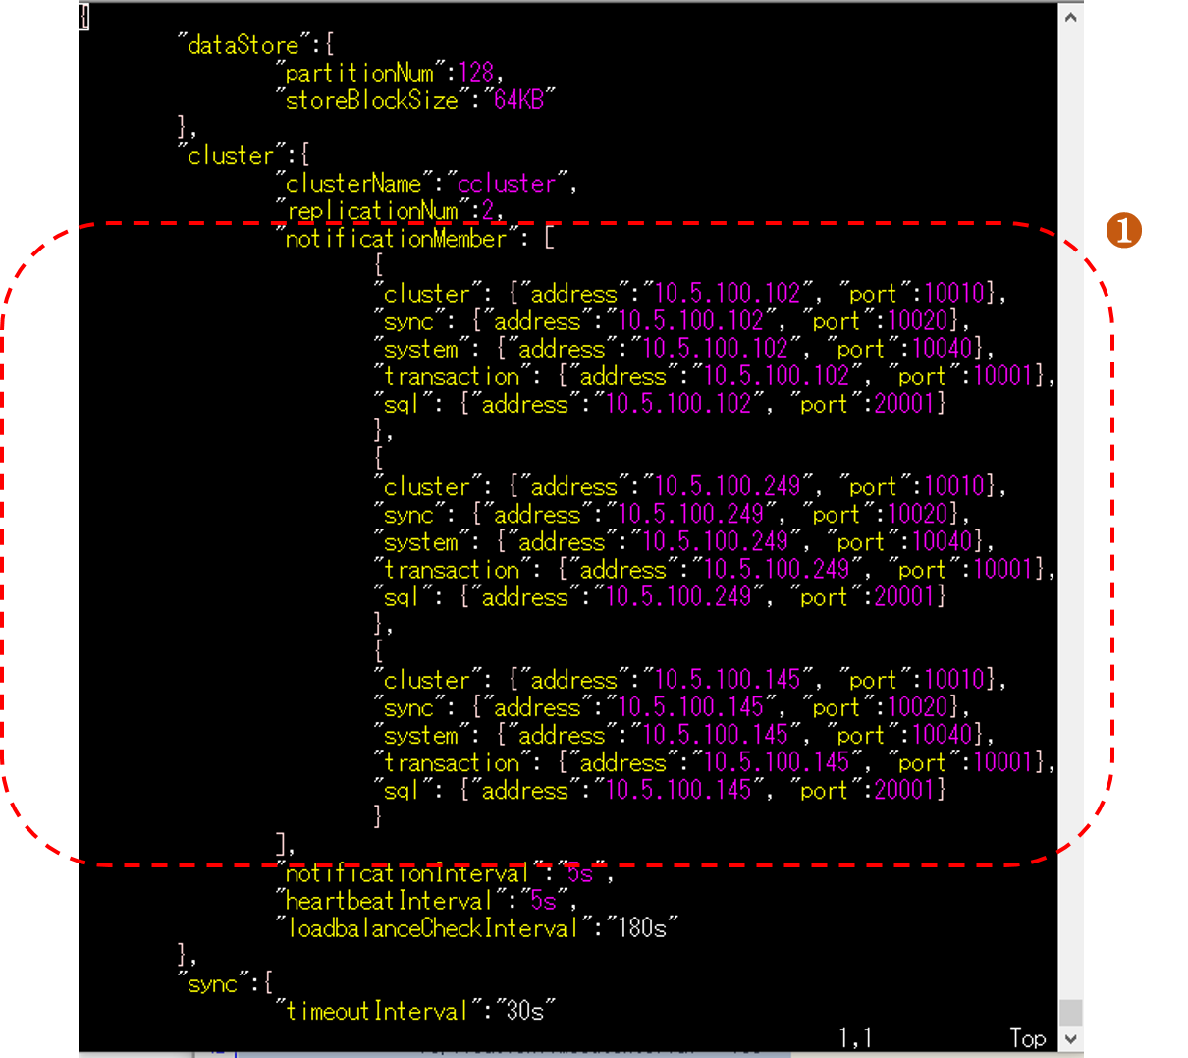Viewport: 1188px width, 1058px height.
Task: Place cursor on the notificationMember key
Action: tap(396, 239)
